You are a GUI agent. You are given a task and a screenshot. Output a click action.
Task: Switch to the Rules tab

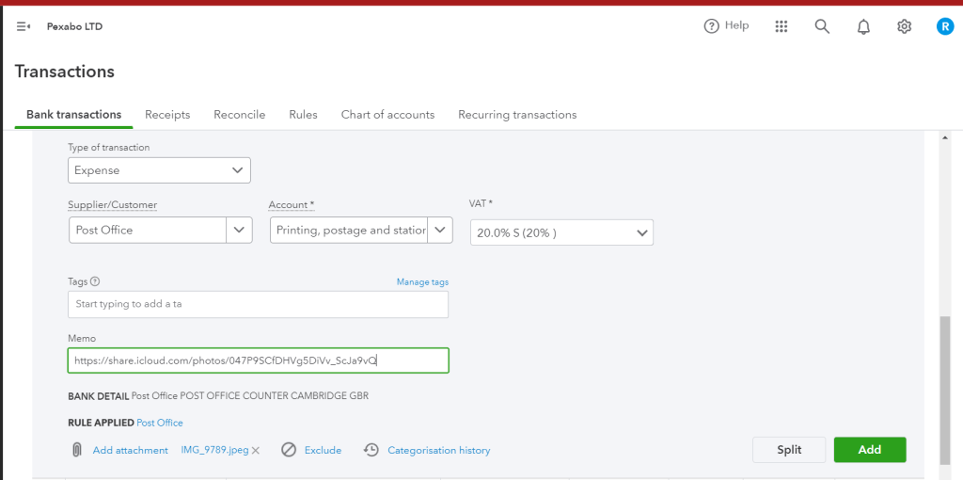click(x=304, y=114)
